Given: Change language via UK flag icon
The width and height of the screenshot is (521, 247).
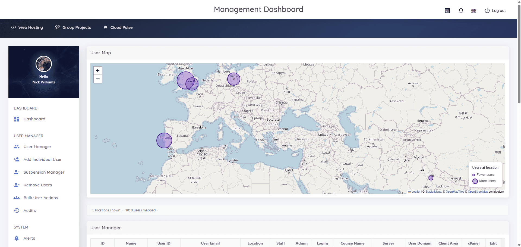Looking at the screenshot, I should tap(474, 11).
